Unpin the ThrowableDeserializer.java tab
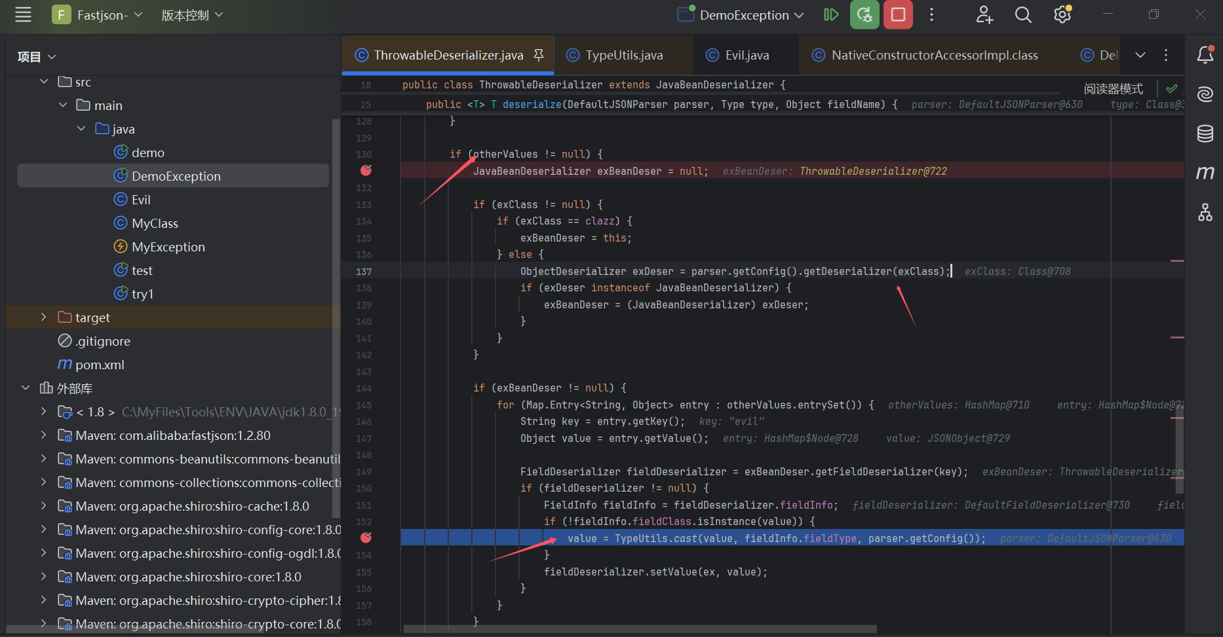The width and height of the screenshot is (1223, 637). coord(539,55)
